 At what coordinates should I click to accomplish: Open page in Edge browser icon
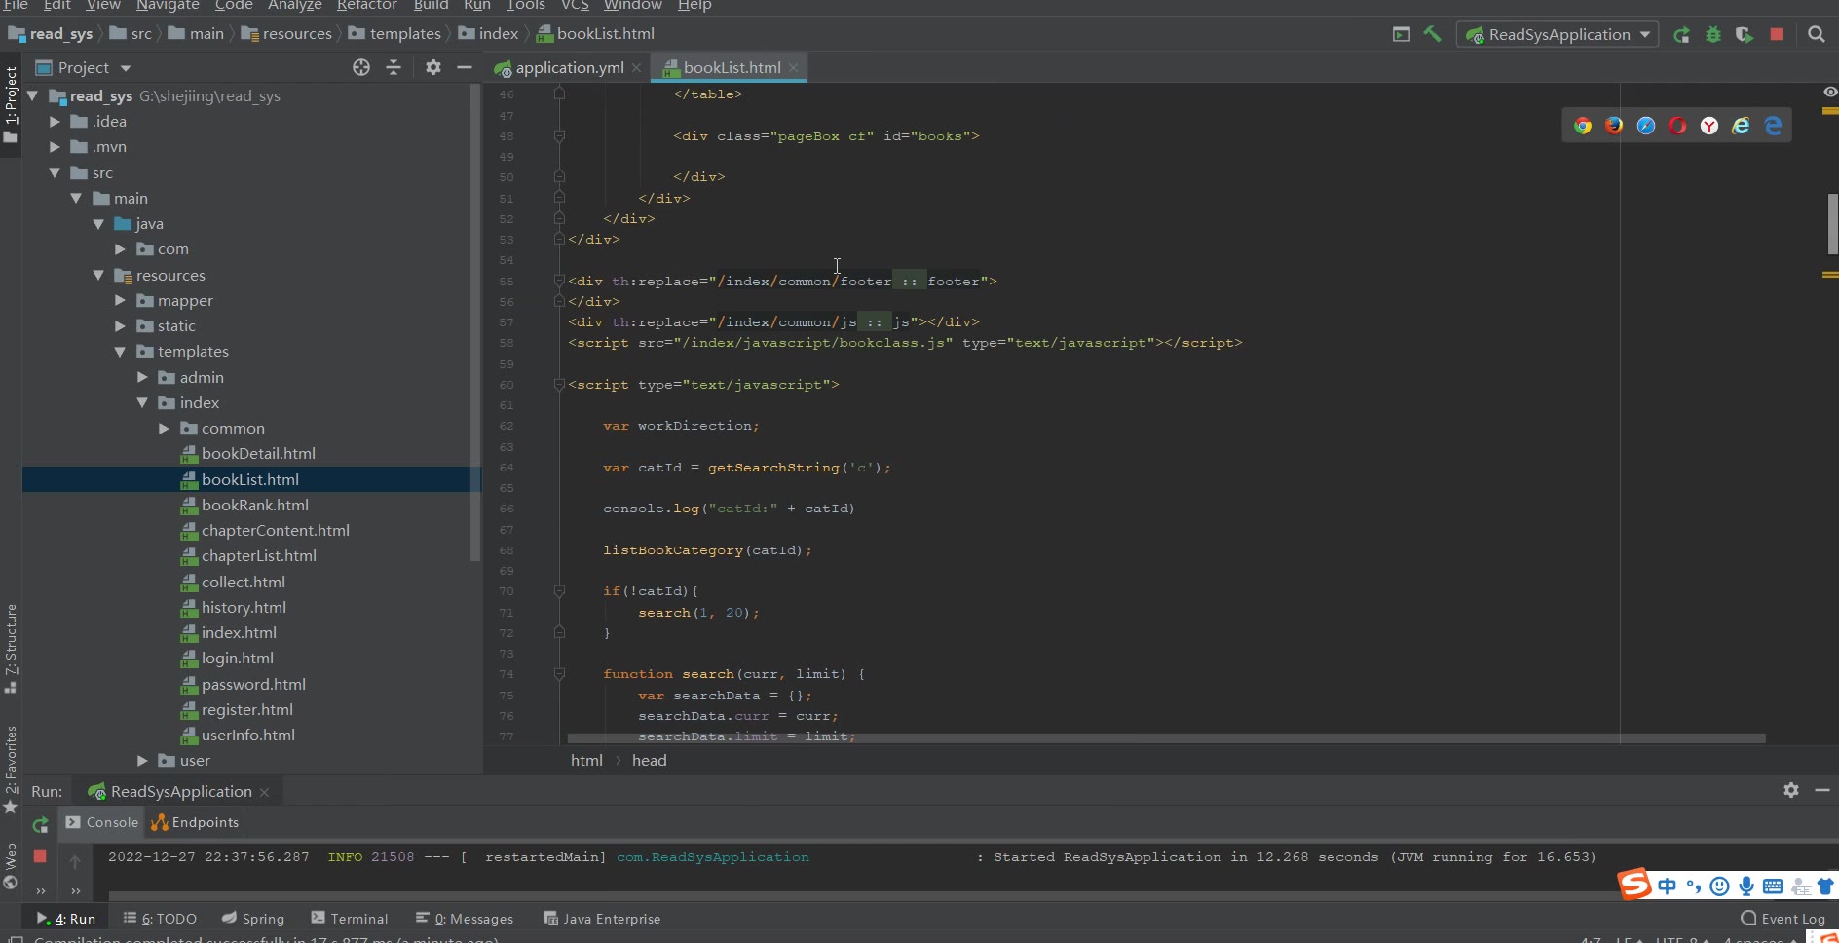pyautogui.click(x=1773, y=126)
